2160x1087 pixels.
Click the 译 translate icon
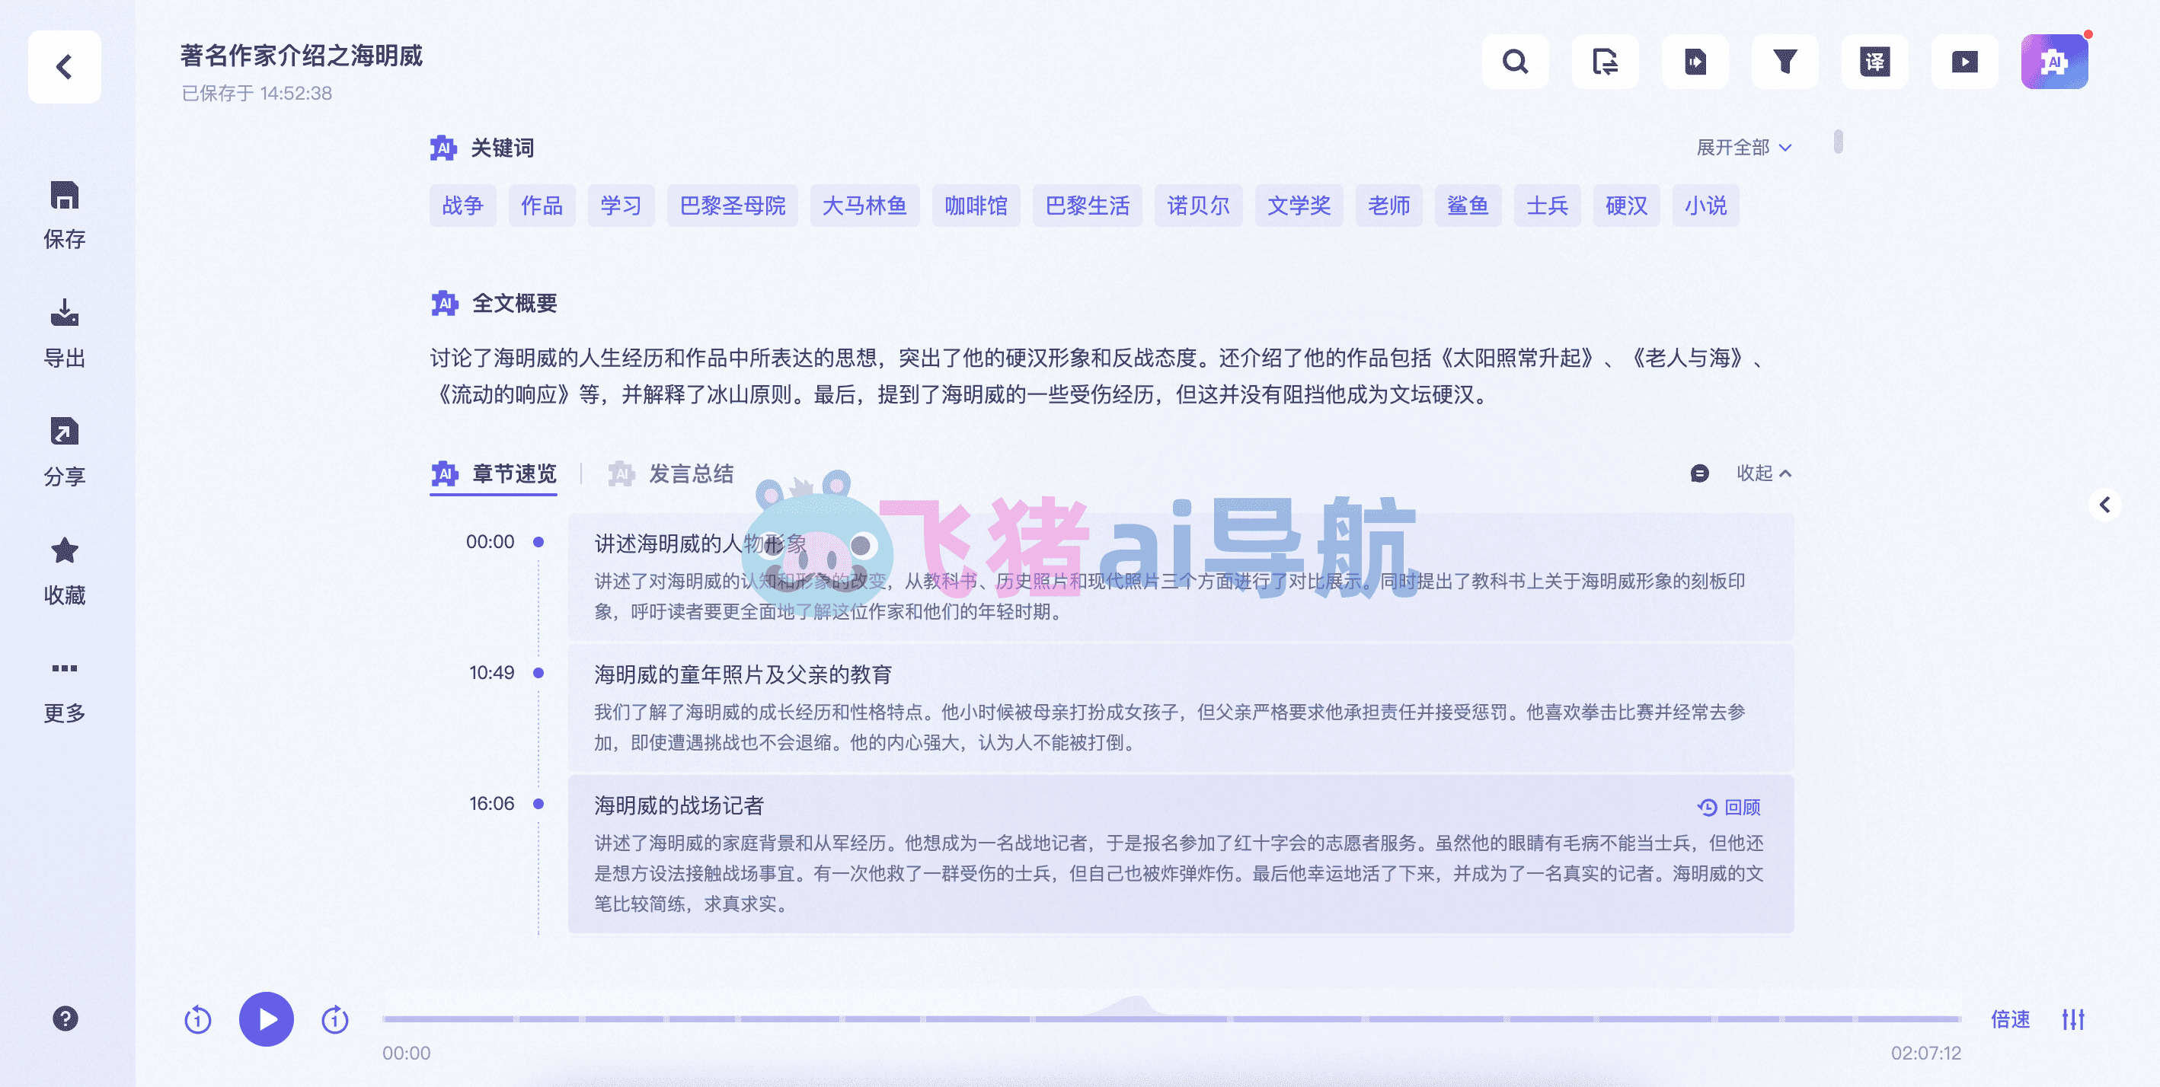(1874, 62)
